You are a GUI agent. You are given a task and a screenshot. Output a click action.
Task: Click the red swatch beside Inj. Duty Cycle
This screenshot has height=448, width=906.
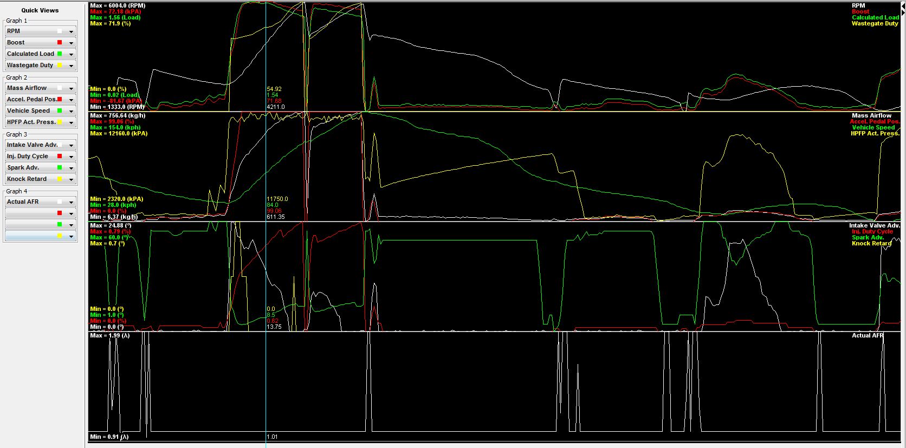60,157
